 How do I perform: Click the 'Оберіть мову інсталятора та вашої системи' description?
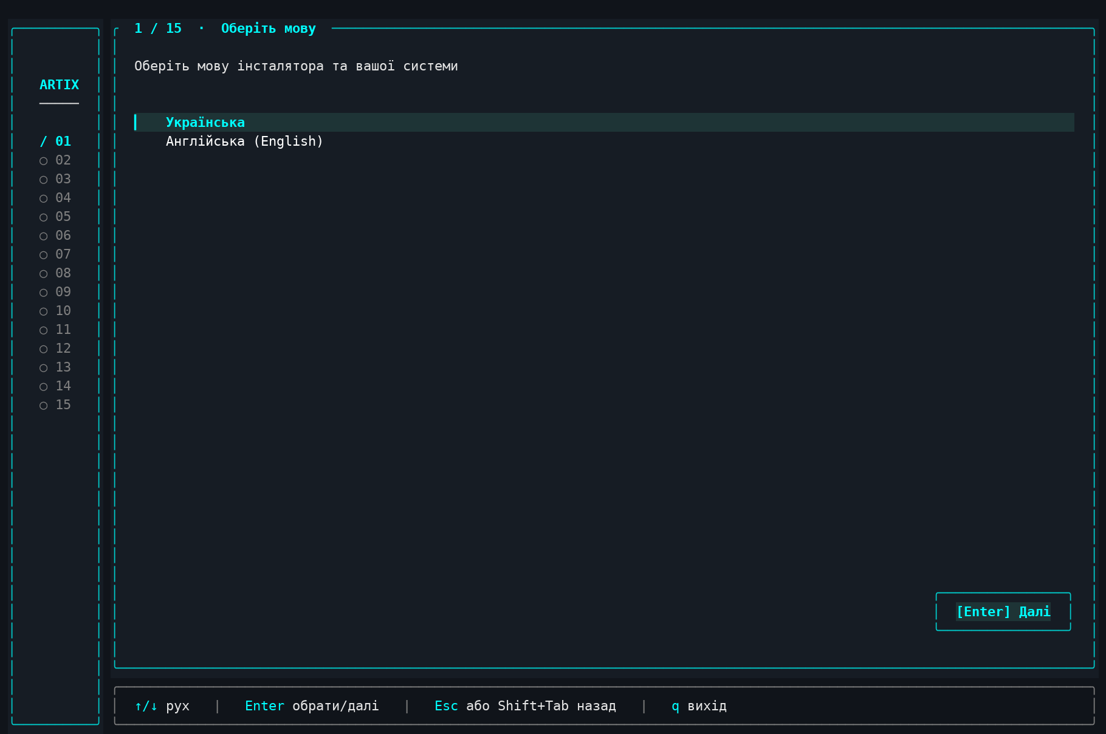296,66
